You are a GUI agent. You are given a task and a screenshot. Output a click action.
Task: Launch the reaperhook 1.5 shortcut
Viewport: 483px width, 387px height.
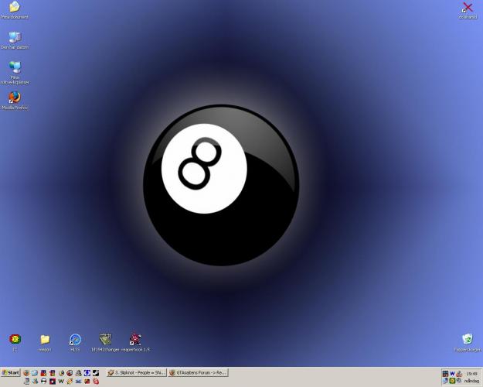click(136, 339)
